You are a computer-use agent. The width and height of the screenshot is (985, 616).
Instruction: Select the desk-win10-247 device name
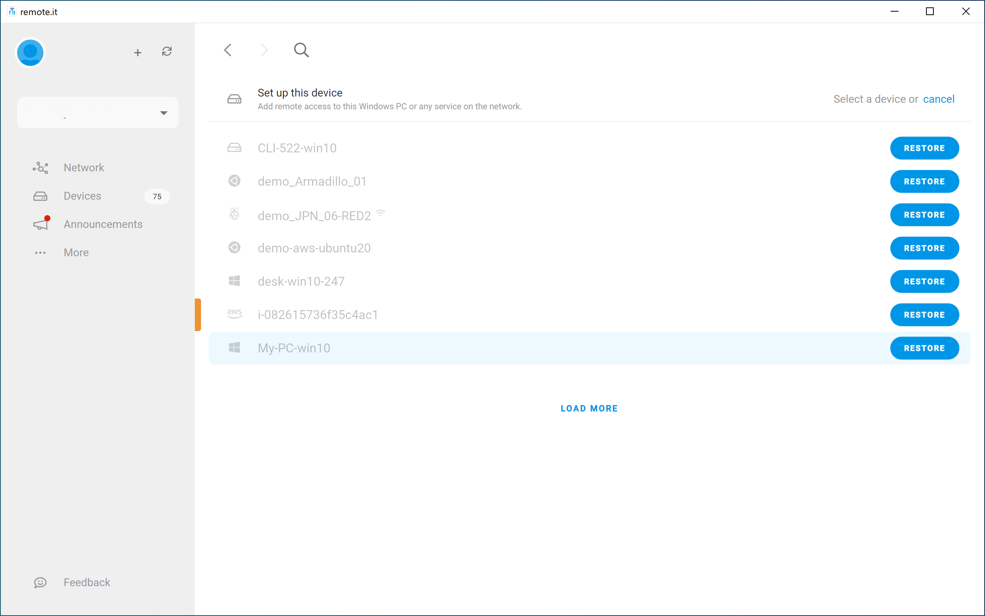pos(302,281)
